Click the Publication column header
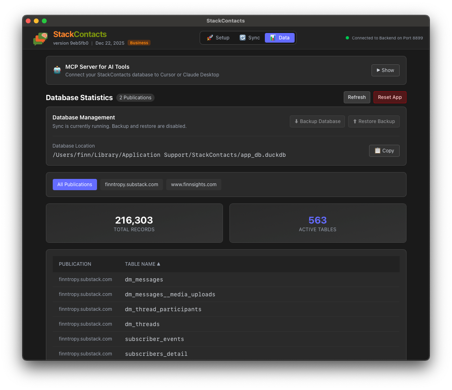The height and width of the screenshot is (390, 452). pyautogui.click(x=75, y=264)
